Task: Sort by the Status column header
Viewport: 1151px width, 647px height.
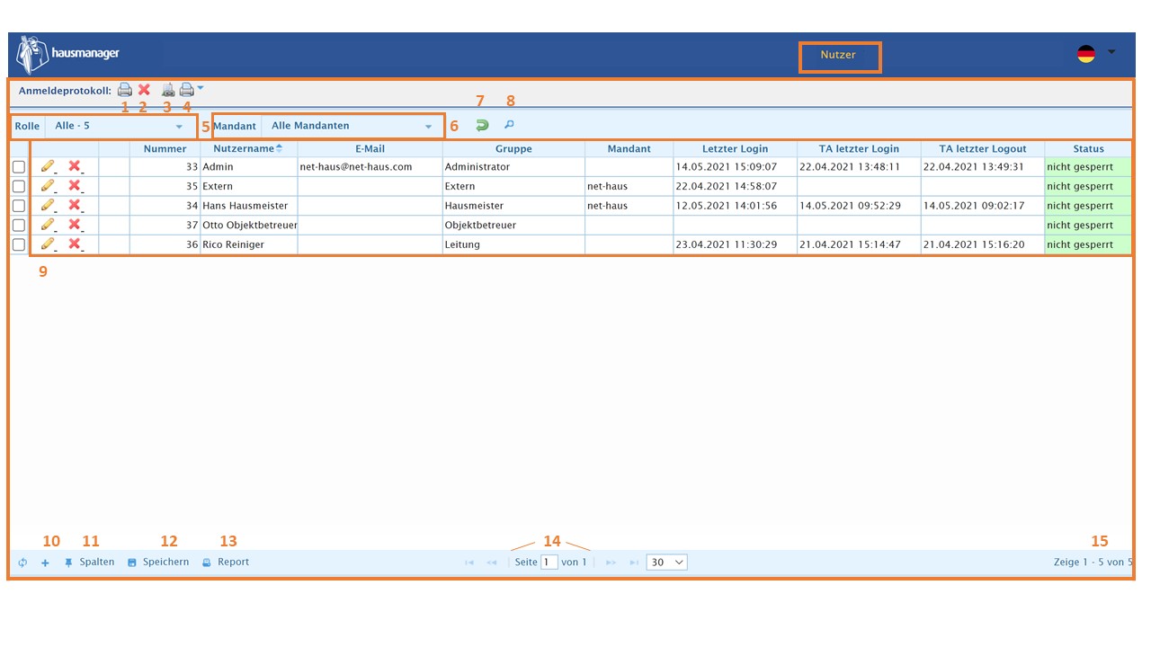Action: click(x=1088, y=149)
